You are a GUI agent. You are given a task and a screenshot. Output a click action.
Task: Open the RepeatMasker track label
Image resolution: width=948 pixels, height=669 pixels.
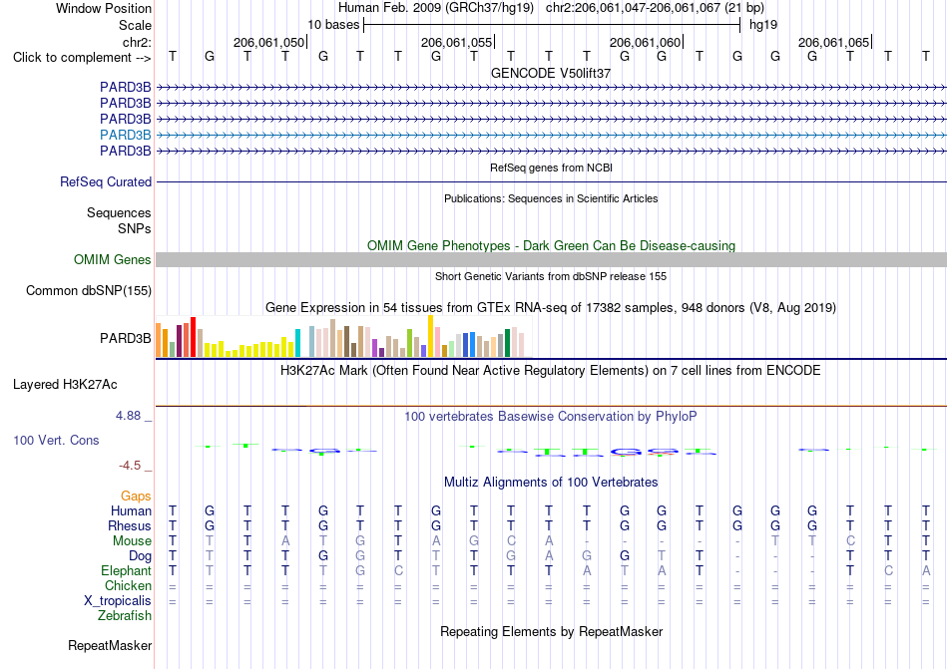pyautogui.click(x=110, y=645)
